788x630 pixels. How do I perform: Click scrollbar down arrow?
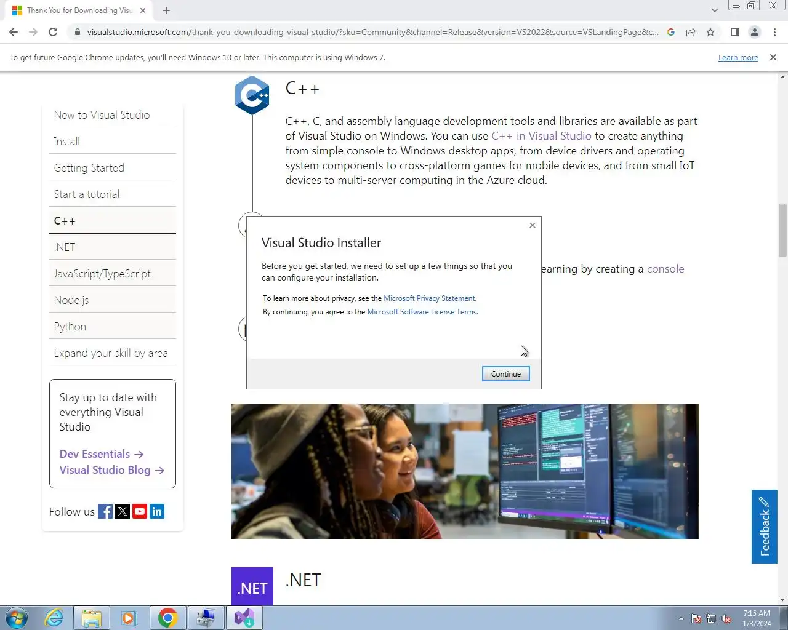pos(782,600)
